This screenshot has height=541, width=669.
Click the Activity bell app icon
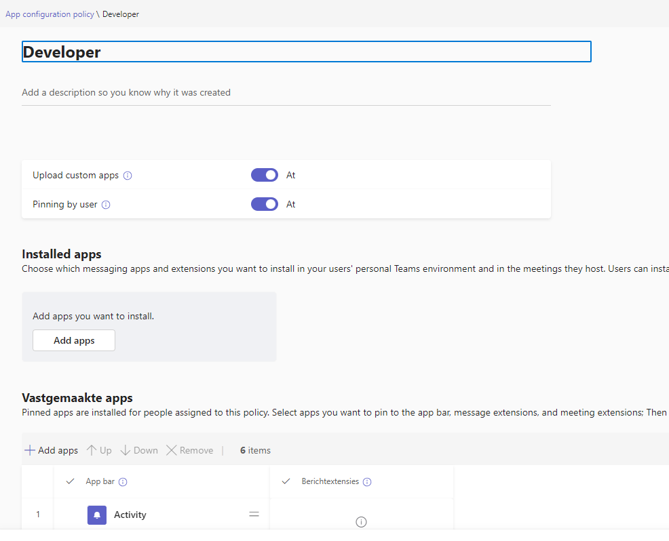(97, 515)
